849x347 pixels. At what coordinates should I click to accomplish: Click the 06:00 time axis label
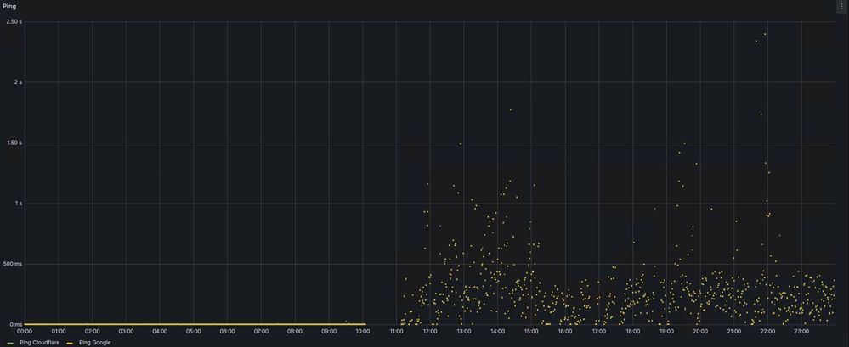(227, 331)
